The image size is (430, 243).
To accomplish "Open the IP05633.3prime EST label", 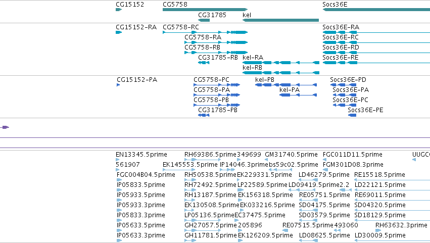I will point(141,236).
